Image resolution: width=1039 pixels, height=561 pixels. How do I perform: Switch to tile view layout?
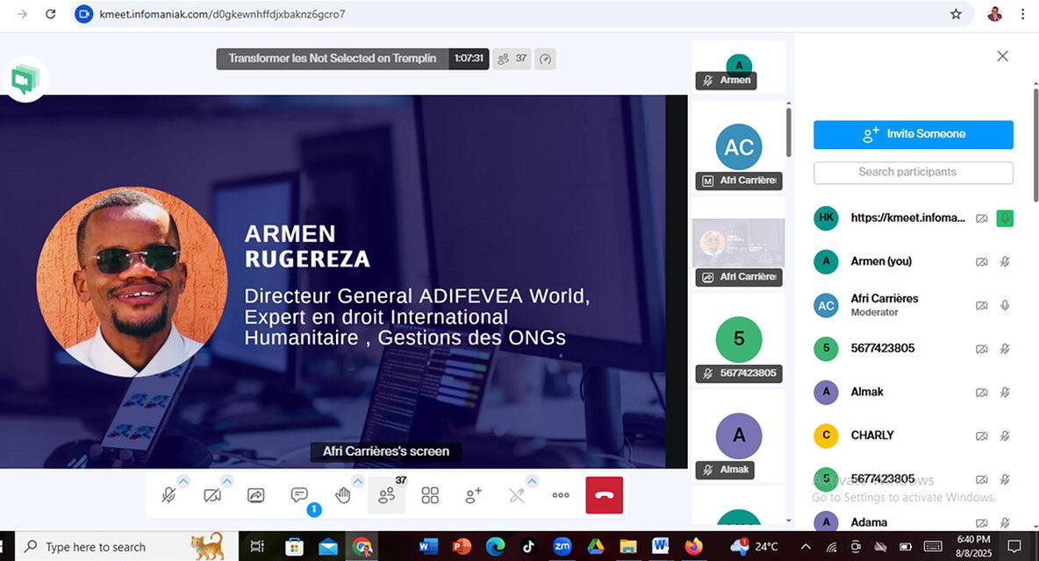click(430, 495)
